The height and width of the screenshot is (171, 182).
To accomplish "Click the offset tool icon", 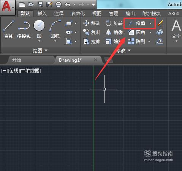I will [x=160, y=41].
